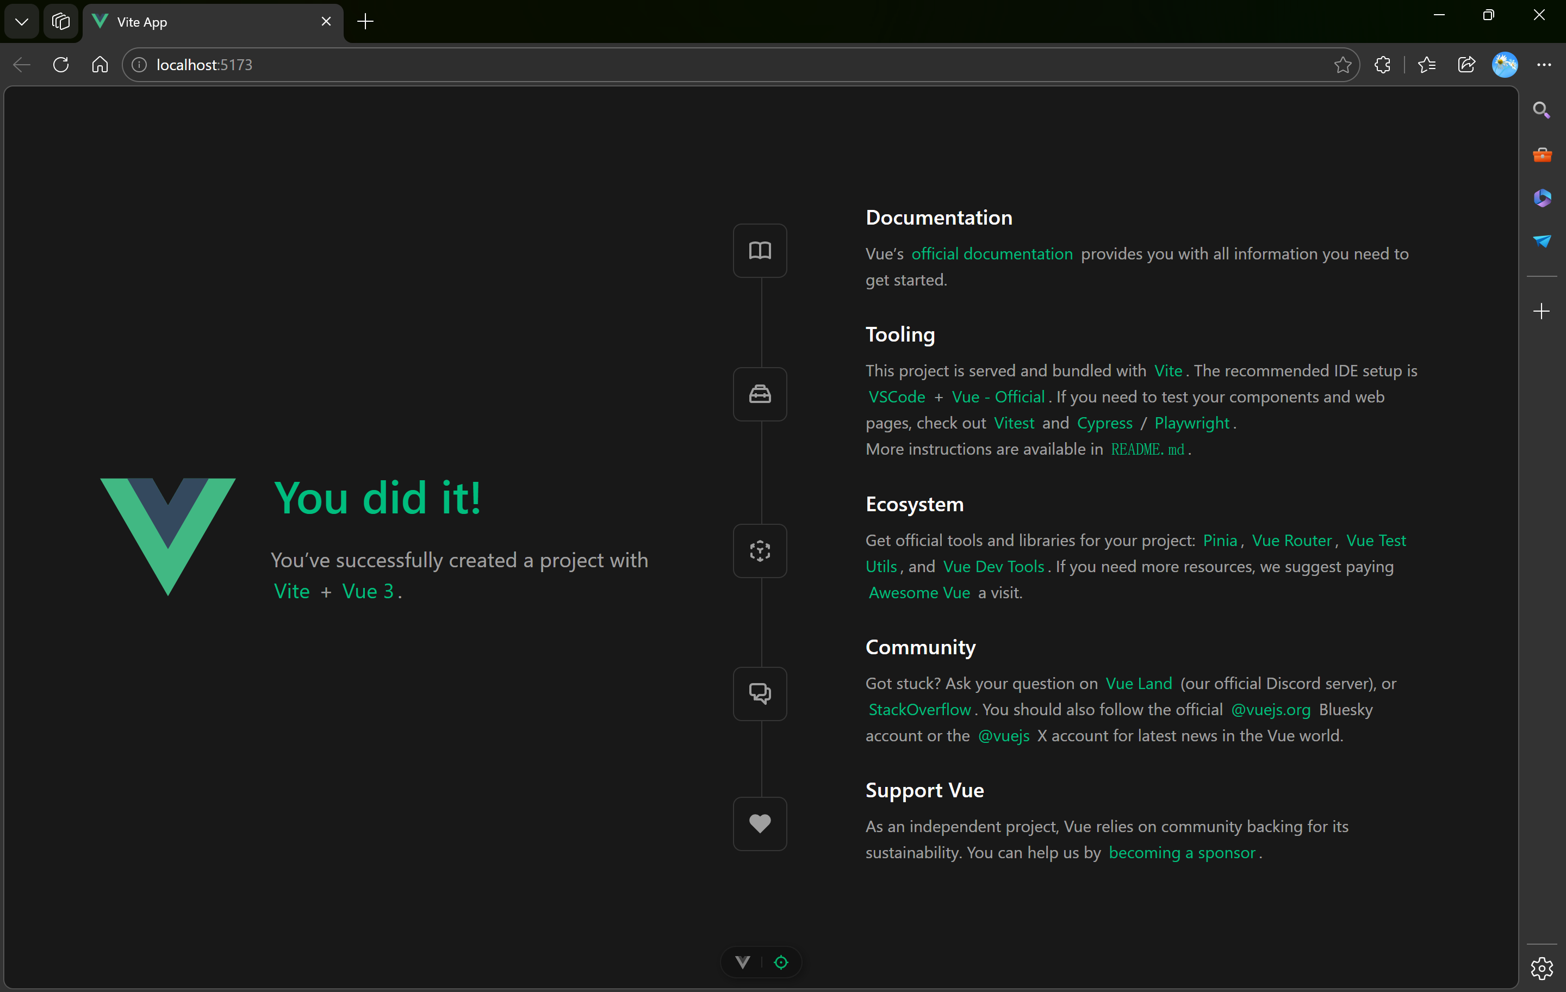Click the large Vue logo

tap(168, 537)
